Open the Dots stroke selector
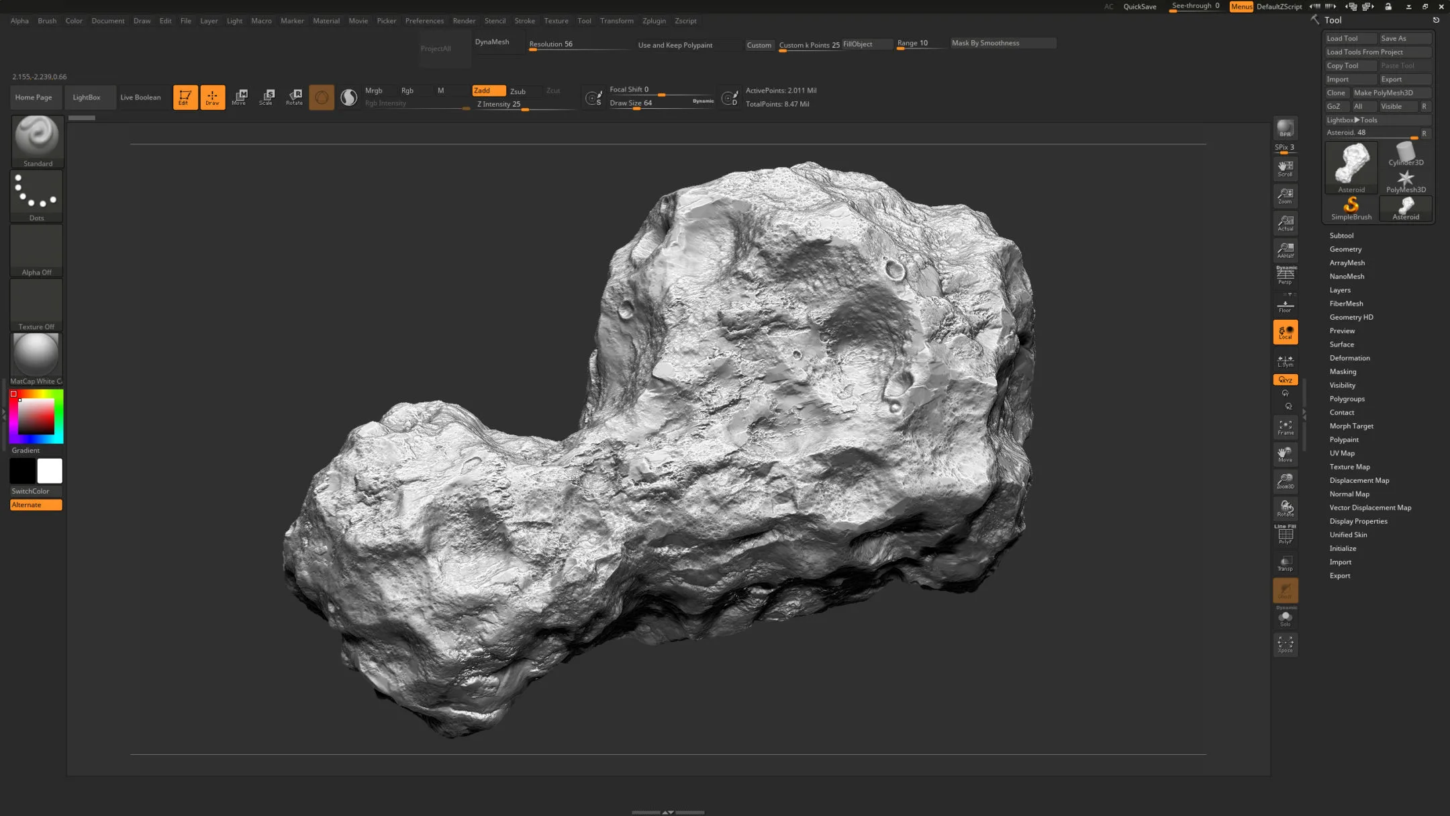 point(36,195)
